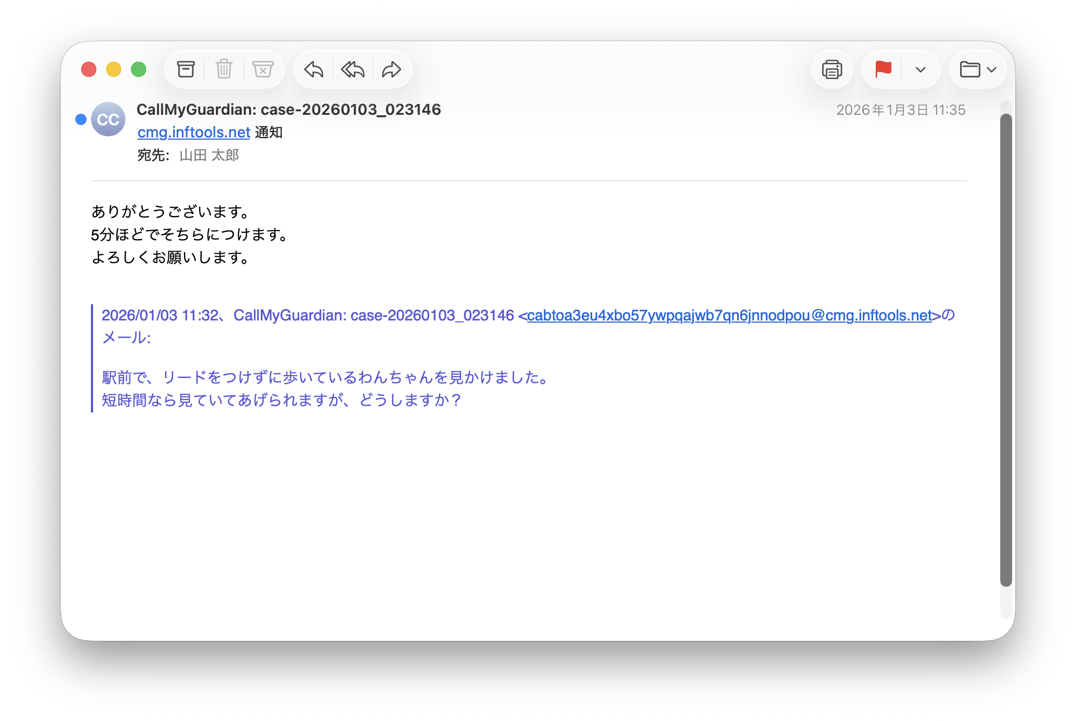
Task: Delete the email using the trash icon
Action: 224,69
